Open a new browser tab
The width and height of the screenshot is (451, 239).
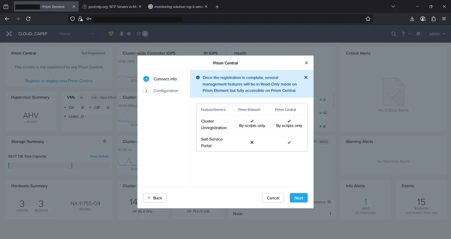(x=217, y=6)
